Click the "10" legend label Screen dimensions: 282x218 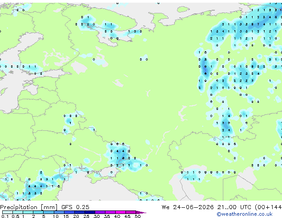[x=56, y=216]
